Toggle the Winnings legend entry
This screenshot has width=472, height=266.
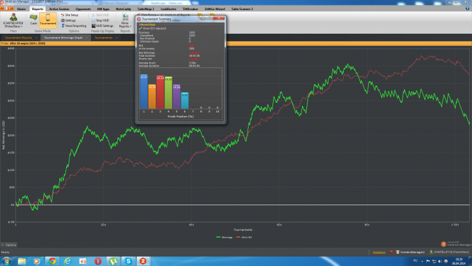click(225, 238)
